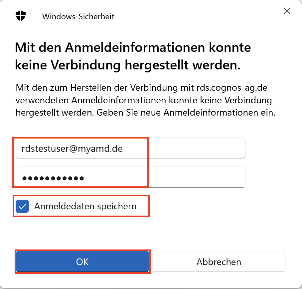Click the description line starting "verwendeten Anmeldeinformationen"
The height and width of the screenshot is (289, 302).
(144, 100)
